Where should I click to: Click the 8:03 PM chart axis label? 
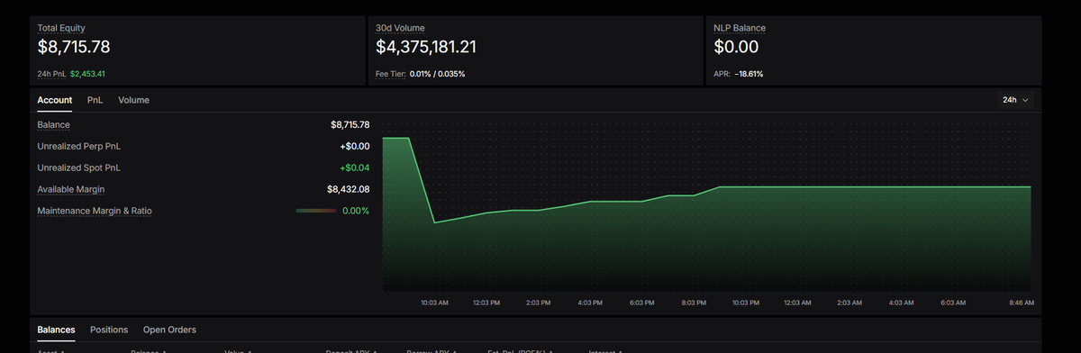click(x=695, y=303)
